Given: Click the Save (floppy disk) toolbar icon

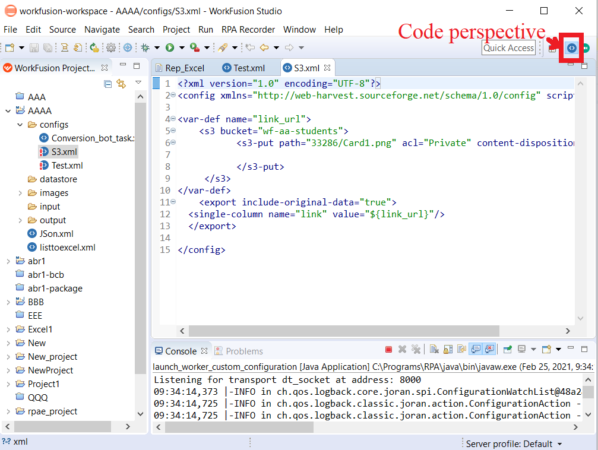Looking at the screenshot, I should coord(34,47).
